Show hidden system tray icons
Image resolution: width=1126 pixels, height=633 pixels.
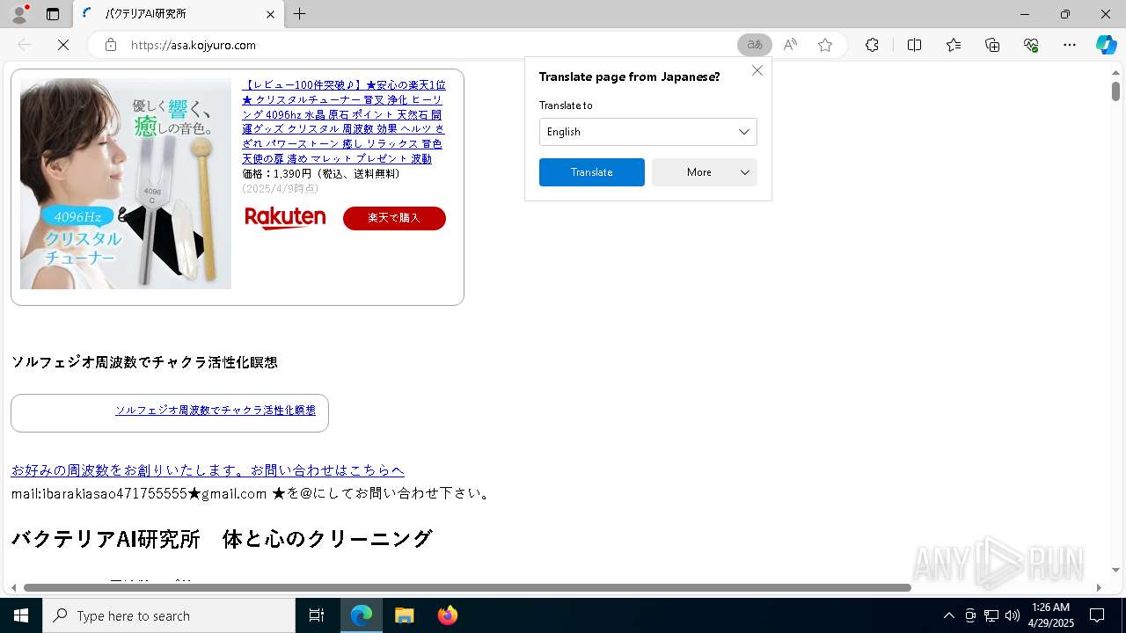[948, 615]
